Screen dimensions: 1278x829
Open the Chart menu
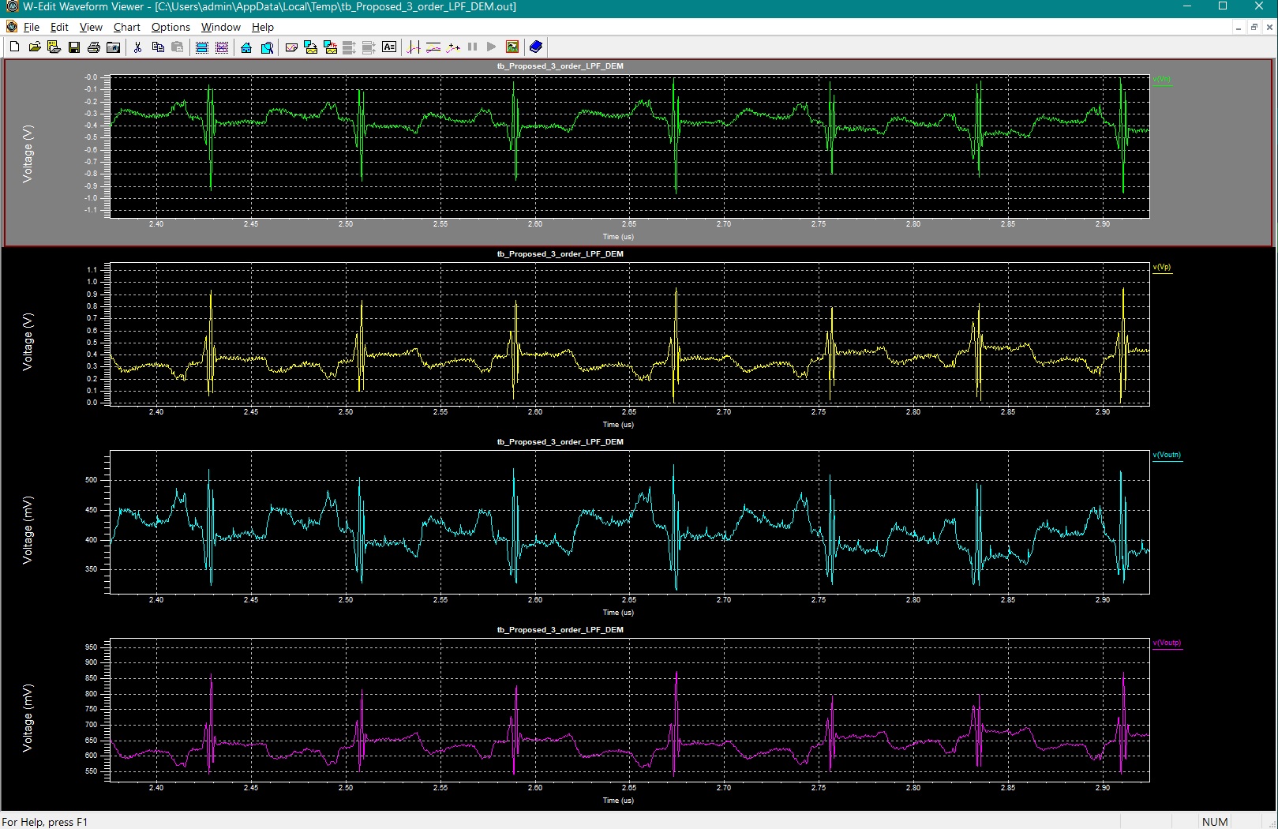126,27
